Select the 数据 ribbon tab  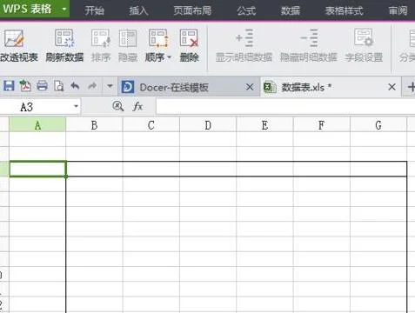[x=290, y=10]
